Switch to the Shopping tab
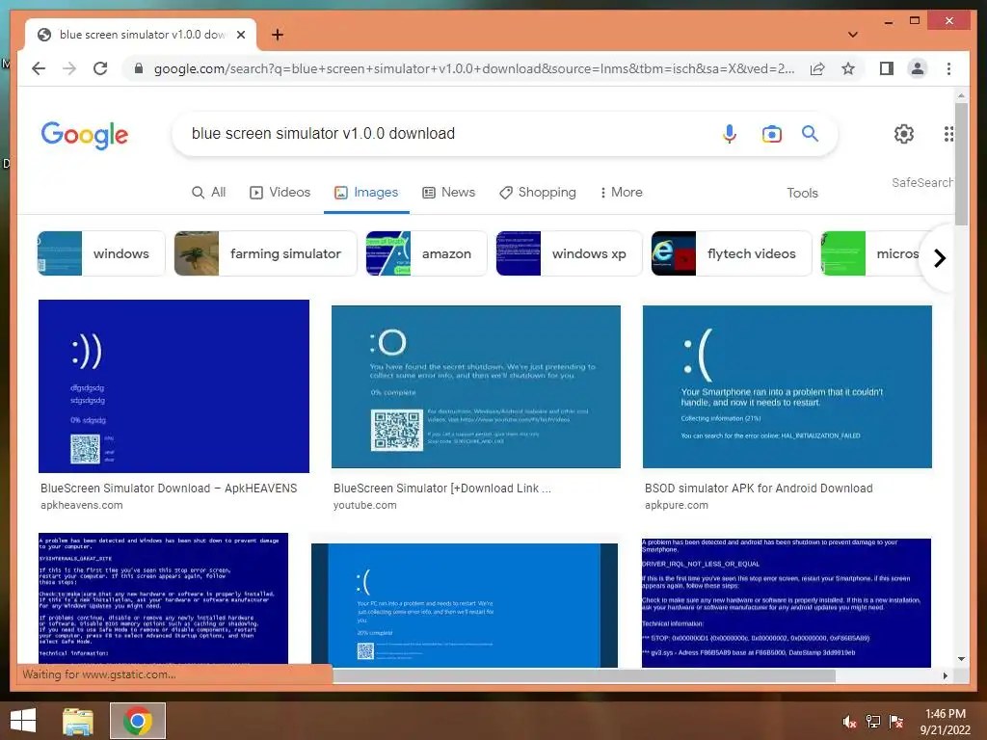Screen dimensions: 987x740 pyautogui.click(x=538, y=193)
